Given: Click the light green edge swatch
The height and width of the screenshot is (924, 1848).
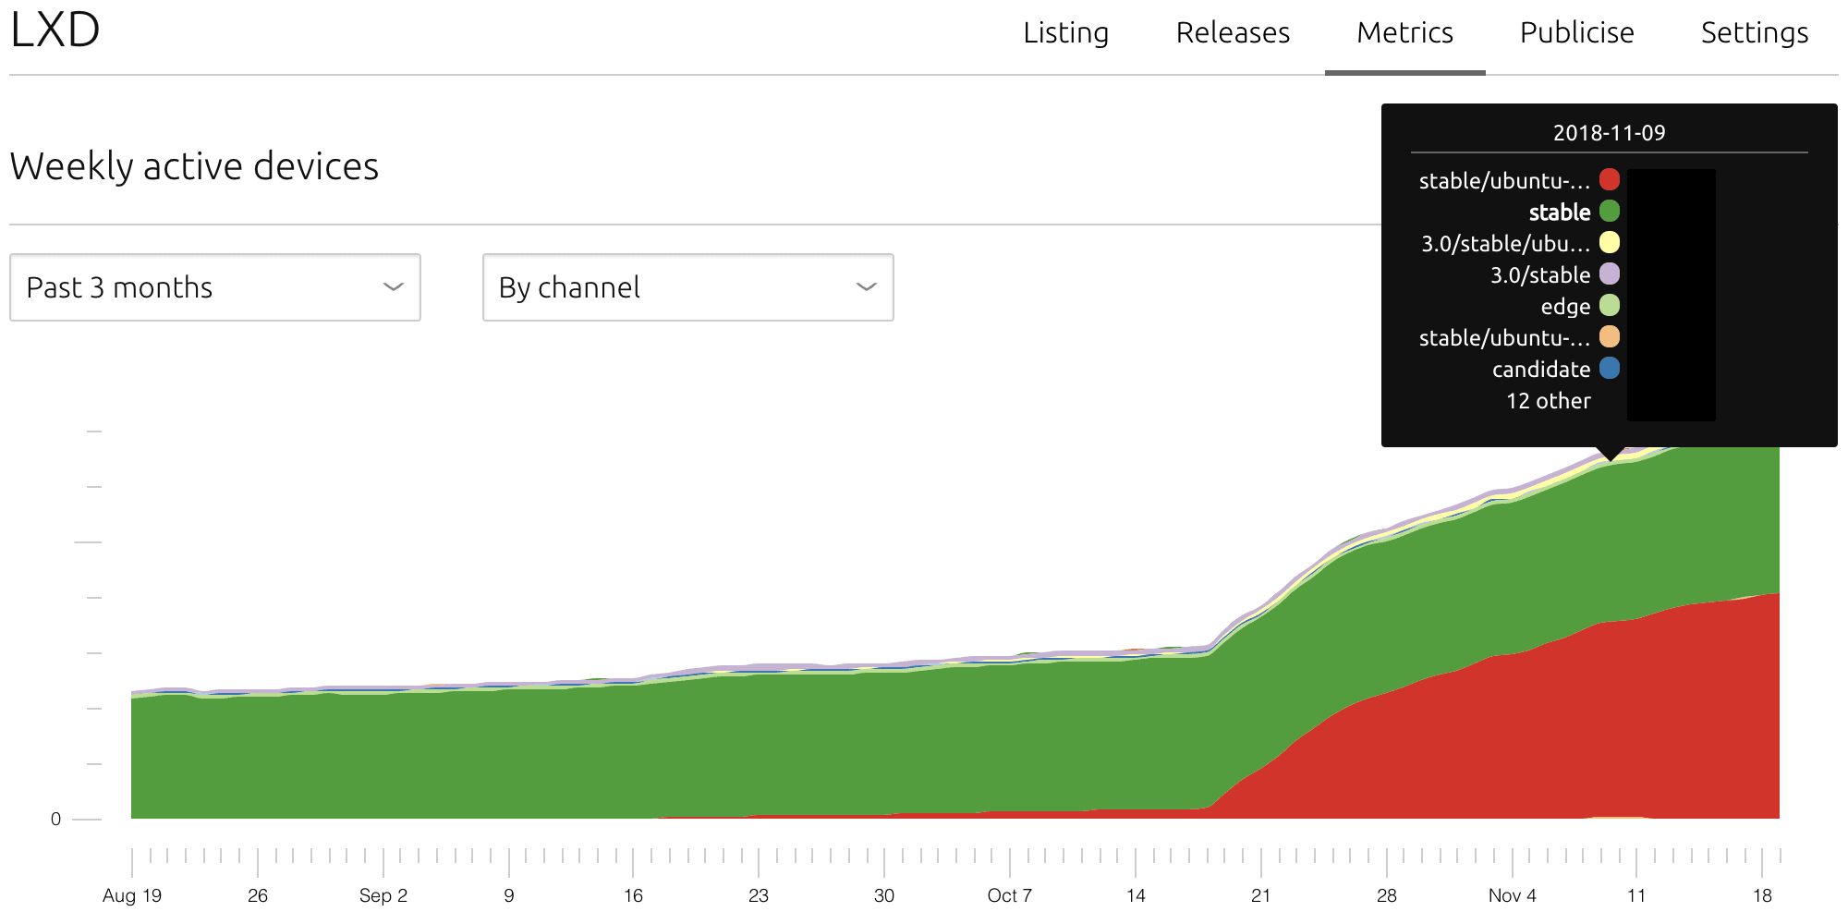Looking at the screenshot, I should click(x=1610, y=305).
